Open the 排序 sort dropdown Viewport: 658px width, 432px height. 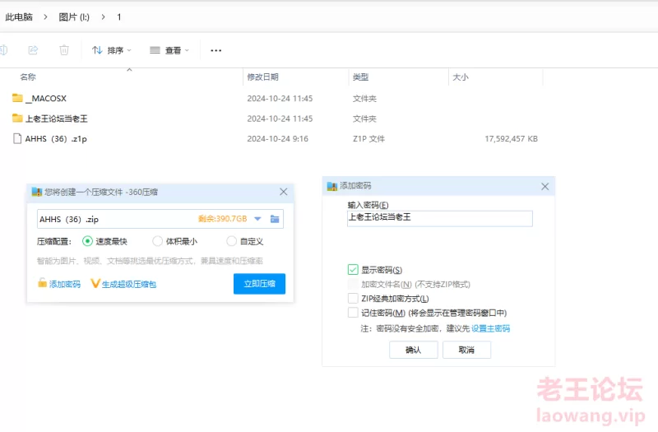click(112, 50)
